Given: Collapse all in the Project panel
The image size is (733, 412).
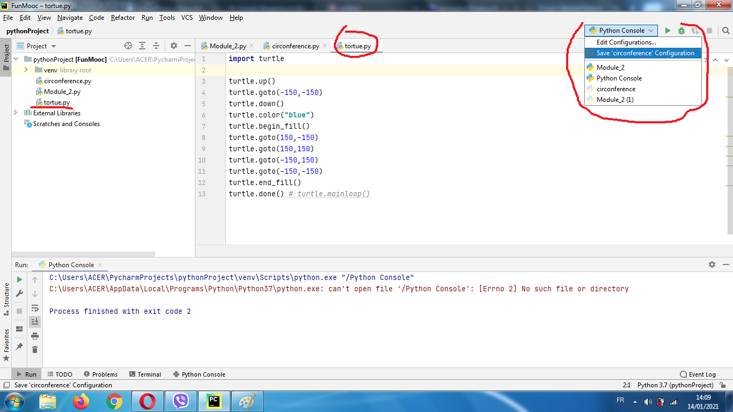Looking at the screenshot, I should click(156, 46).
